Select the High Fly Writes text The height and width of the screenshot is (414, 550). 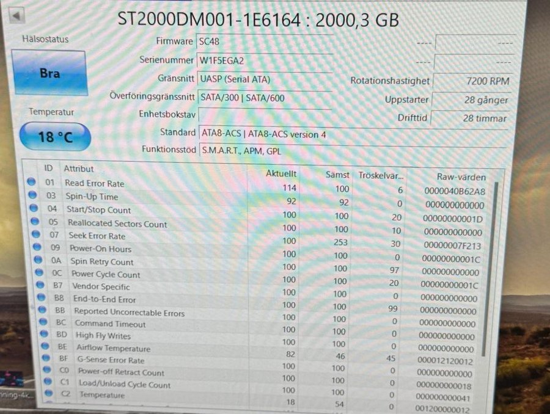click(103, 336)
